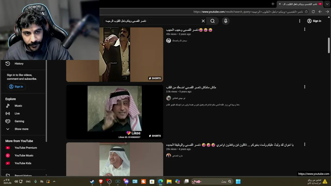The image size is (331, 186).
Task: Click the sidebar Sign in button
Action: coord(17,87)
